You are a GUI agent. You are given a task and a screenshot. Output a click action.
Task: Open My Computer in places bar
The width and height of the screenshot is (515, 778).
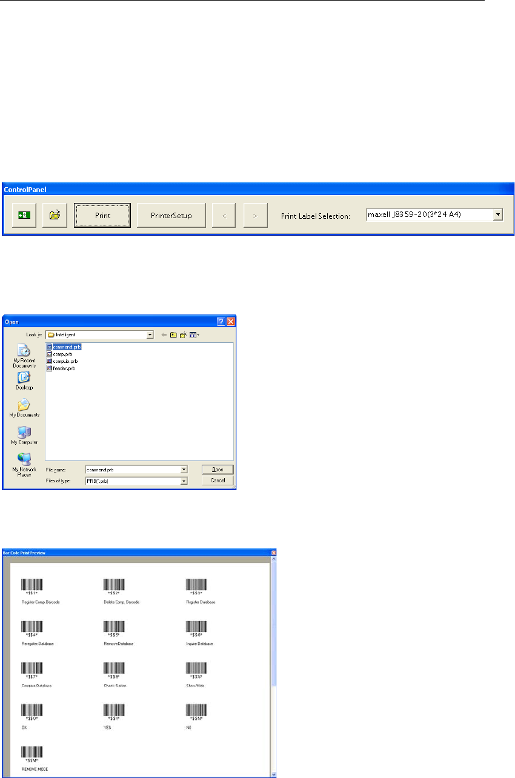pyautogui.click(x=24, y=436)
